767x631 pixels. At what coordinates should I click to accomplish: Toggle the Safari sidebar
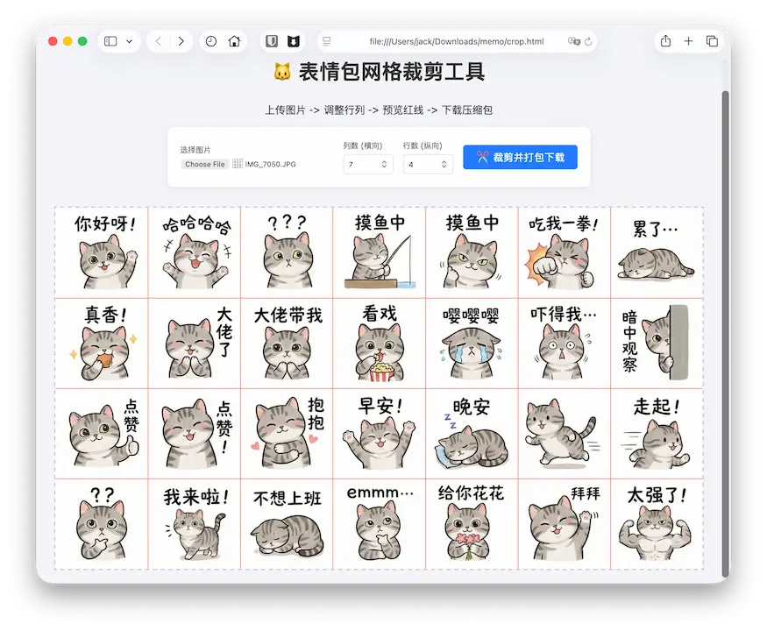pos(110,41)
